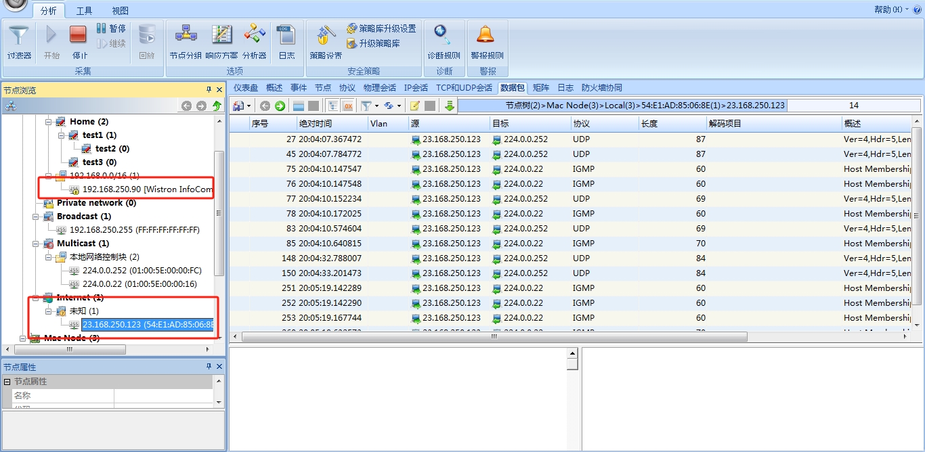Click 升级策略库 button
Image resolution: width=925 pixels, height=452 pixels.
tap(373, 43)
